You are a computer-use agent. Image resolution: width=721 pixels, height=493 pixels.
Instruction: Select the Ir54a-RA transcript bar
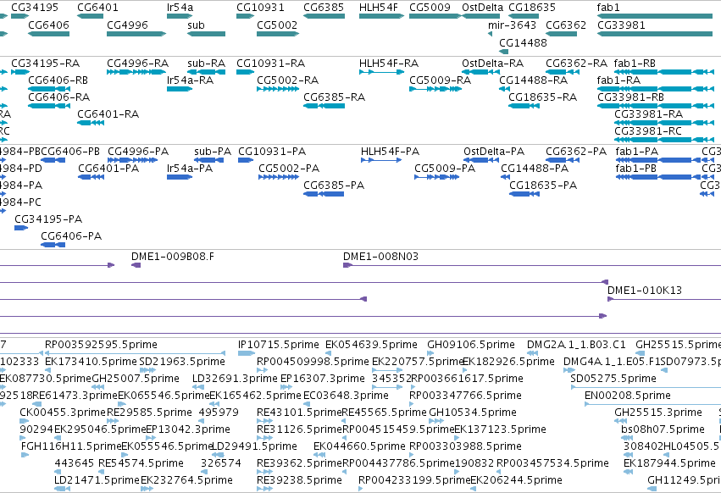(180, 89)
